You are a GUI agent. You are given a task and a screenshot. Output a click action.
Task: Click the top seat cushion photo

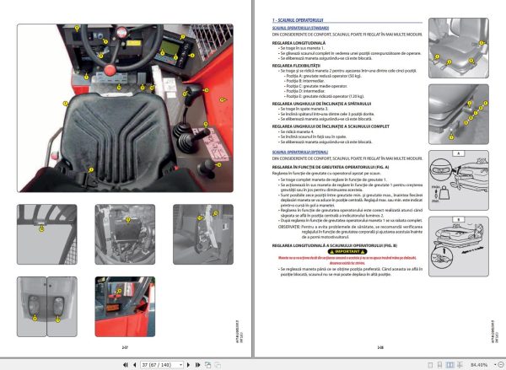tap(459, 48)
